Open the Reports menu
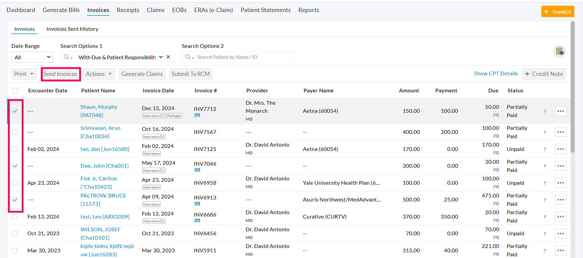This screenshot has height=258, width=583. (x=309, y=10)
